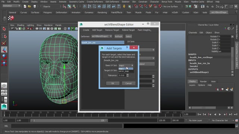Viewport: 239px width, 134px height.
Task: Open the Create Deformers menu
Action: [95, 1]
